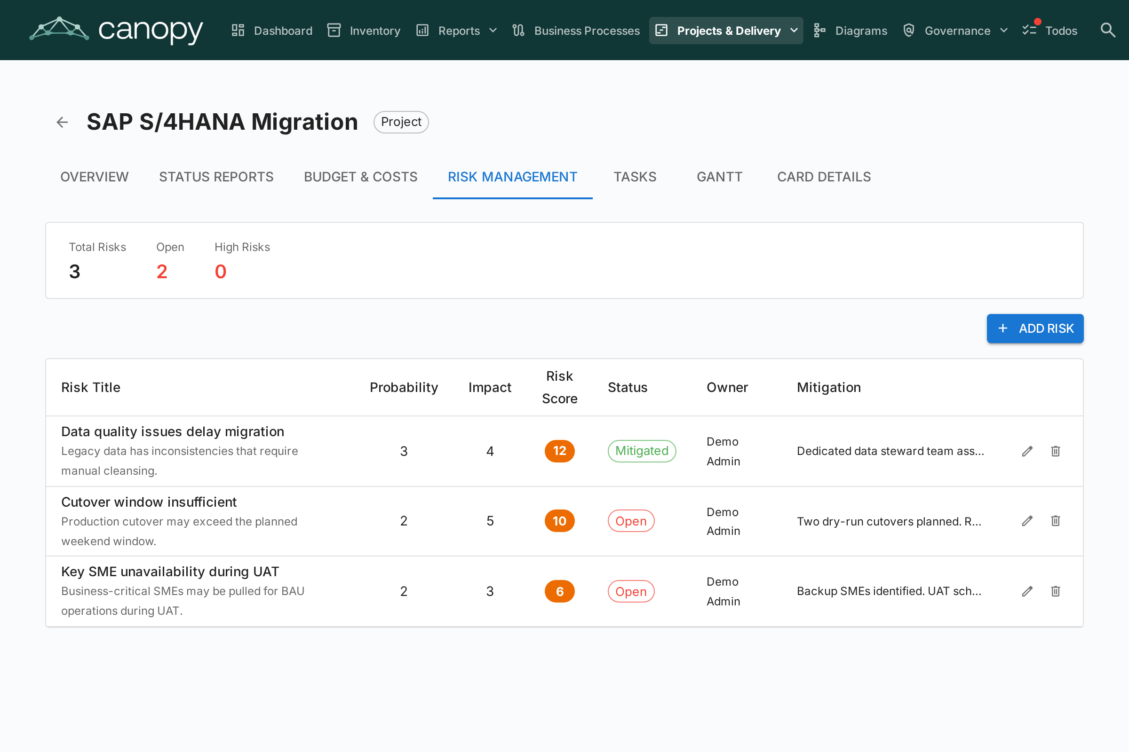Click the Total Risks count 3
The height and width of the screenshot is (752, 1129).
tap(74, 272)
